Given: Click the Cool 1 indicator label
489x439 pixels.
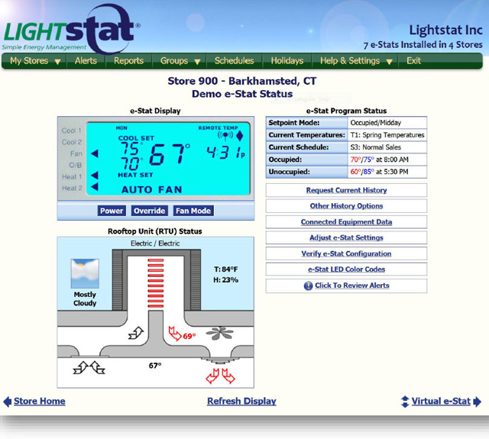Looking at the screenshot, I should (71, 131).
